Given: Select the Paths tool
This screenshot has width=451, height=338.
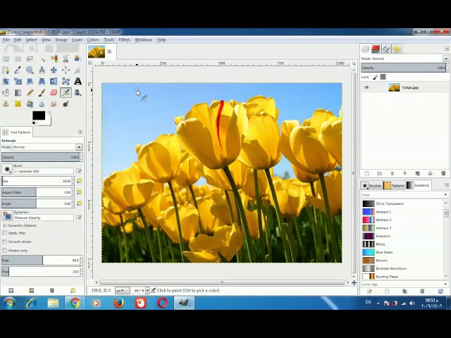Looking at the screenshot, I should pyautogui.click(x=6, y=70).
